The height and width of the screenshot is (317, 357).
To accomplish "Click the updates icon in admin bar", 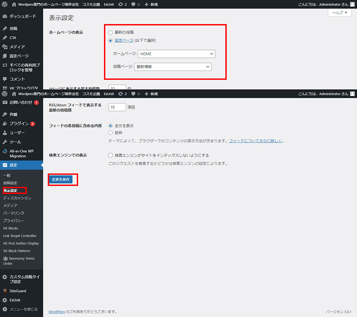I will [120, 94].
